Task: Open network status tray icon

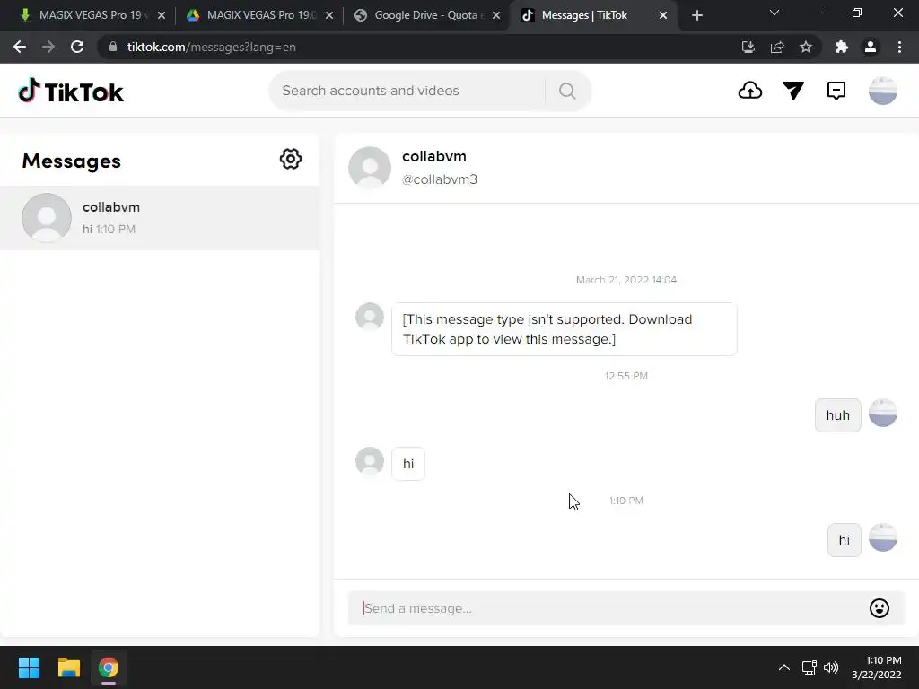Action: tap(810, 667)
